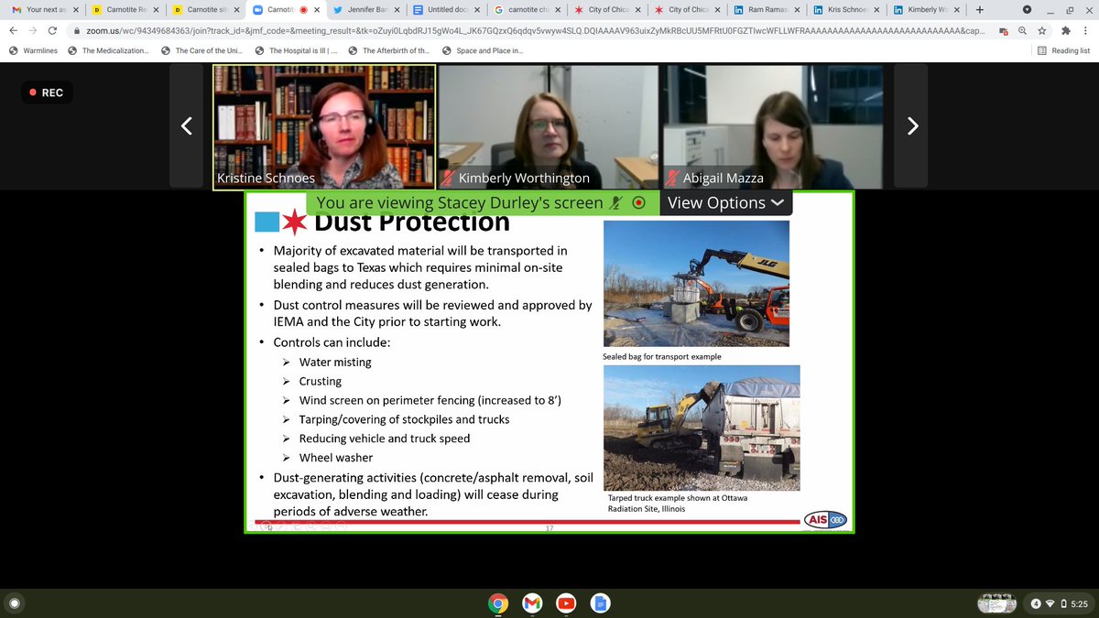Click the tarped truck example photo
This screenshot has height=618, width=1099.
(x=701, y=428)
